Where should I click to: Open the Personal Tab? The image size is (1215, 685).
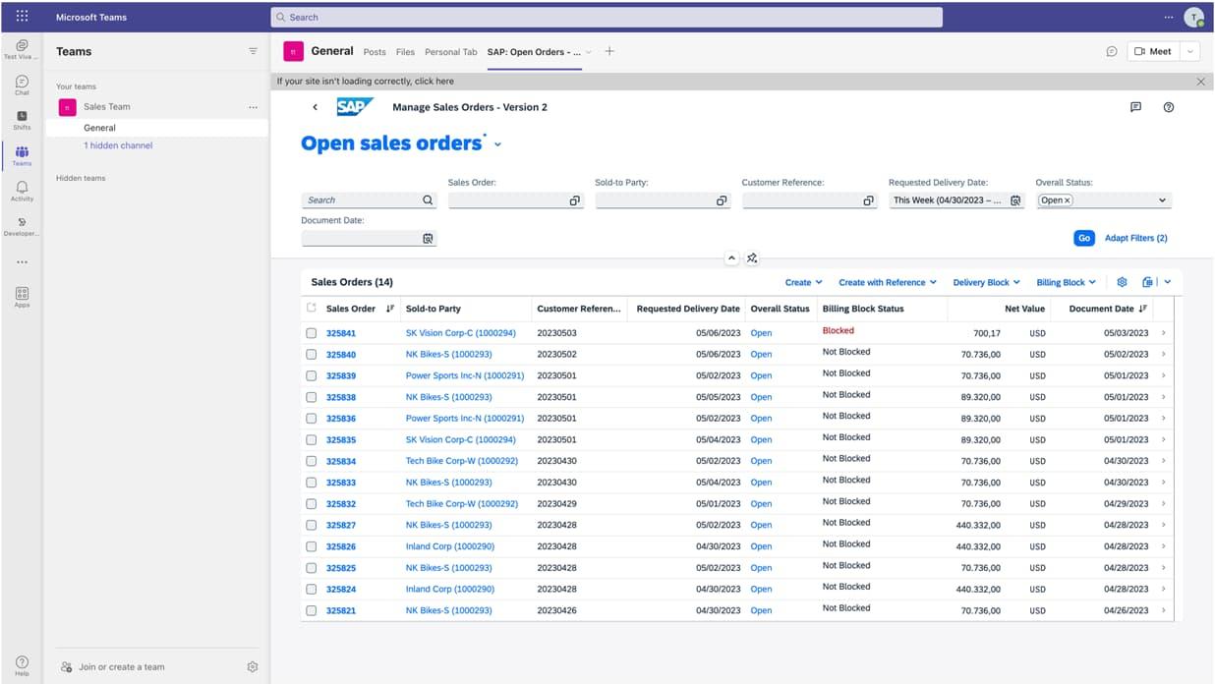(x=450, y=52)
